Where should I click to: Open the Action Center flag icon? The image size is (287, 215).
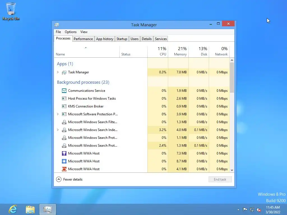tap(245, 210)
